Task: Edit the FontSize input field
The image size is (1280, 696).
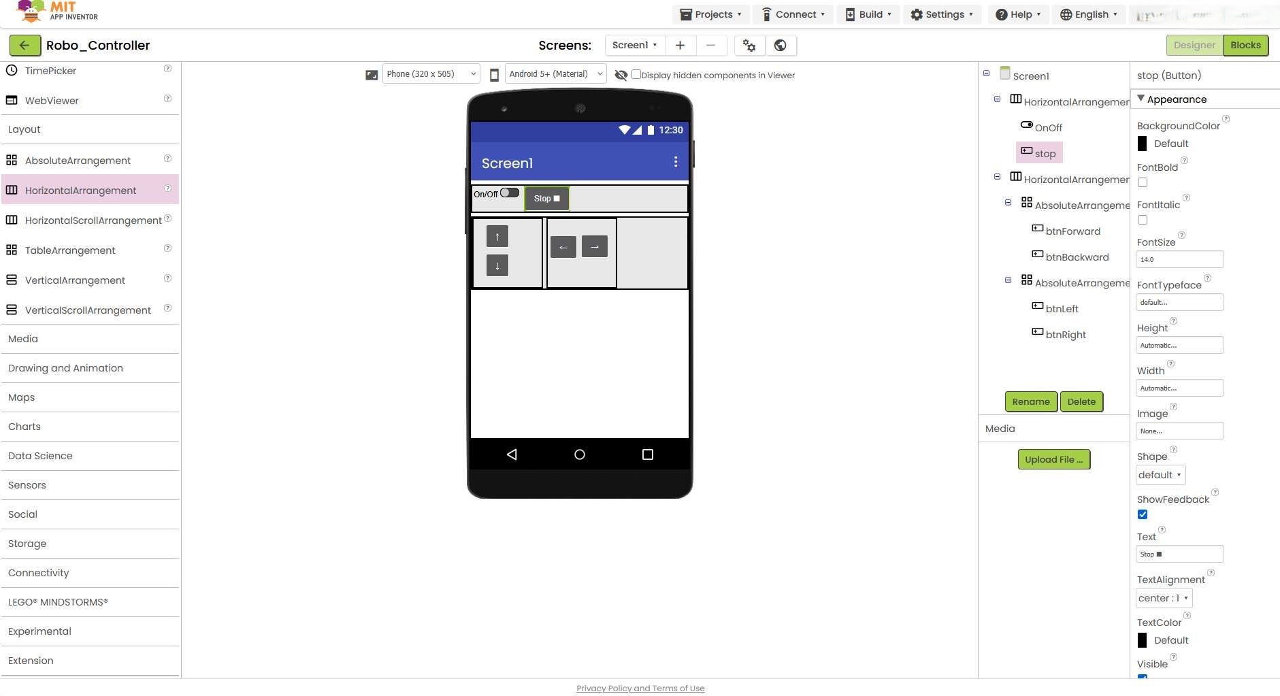Action: (x=1179, y=259)
